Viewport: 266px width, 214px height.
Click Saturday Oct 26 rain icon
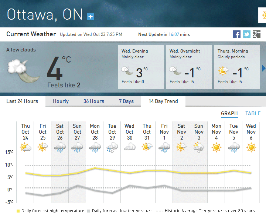point(60,147)
